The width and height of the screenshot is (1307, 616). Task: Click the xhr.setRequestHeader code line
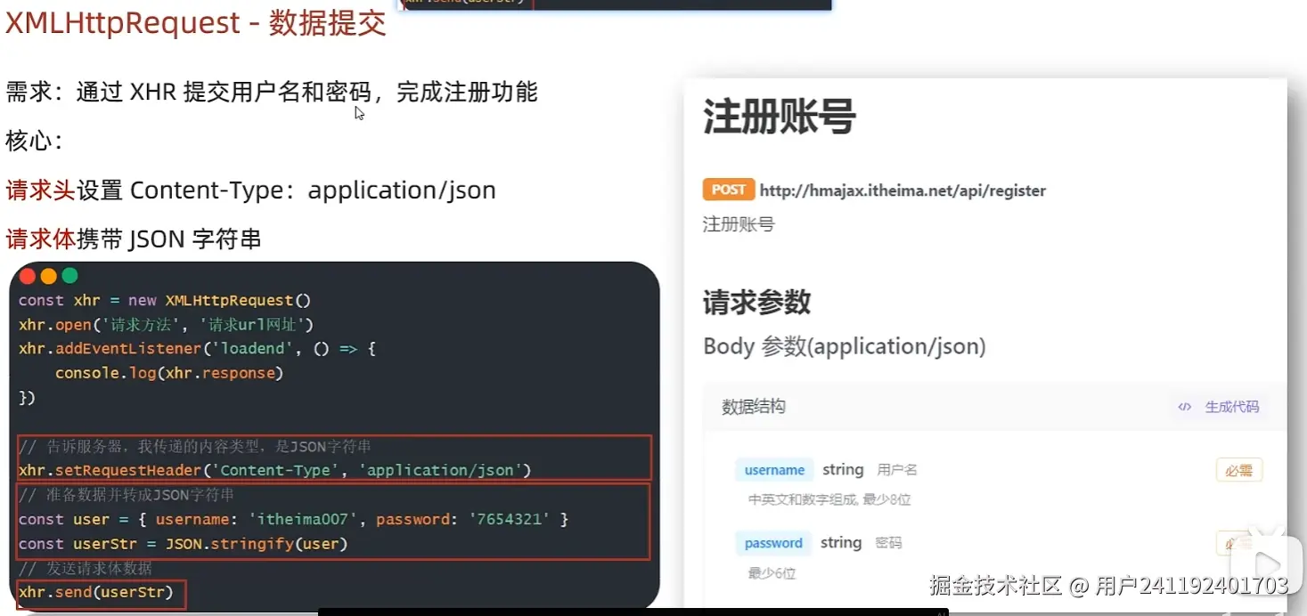[274, 470]
